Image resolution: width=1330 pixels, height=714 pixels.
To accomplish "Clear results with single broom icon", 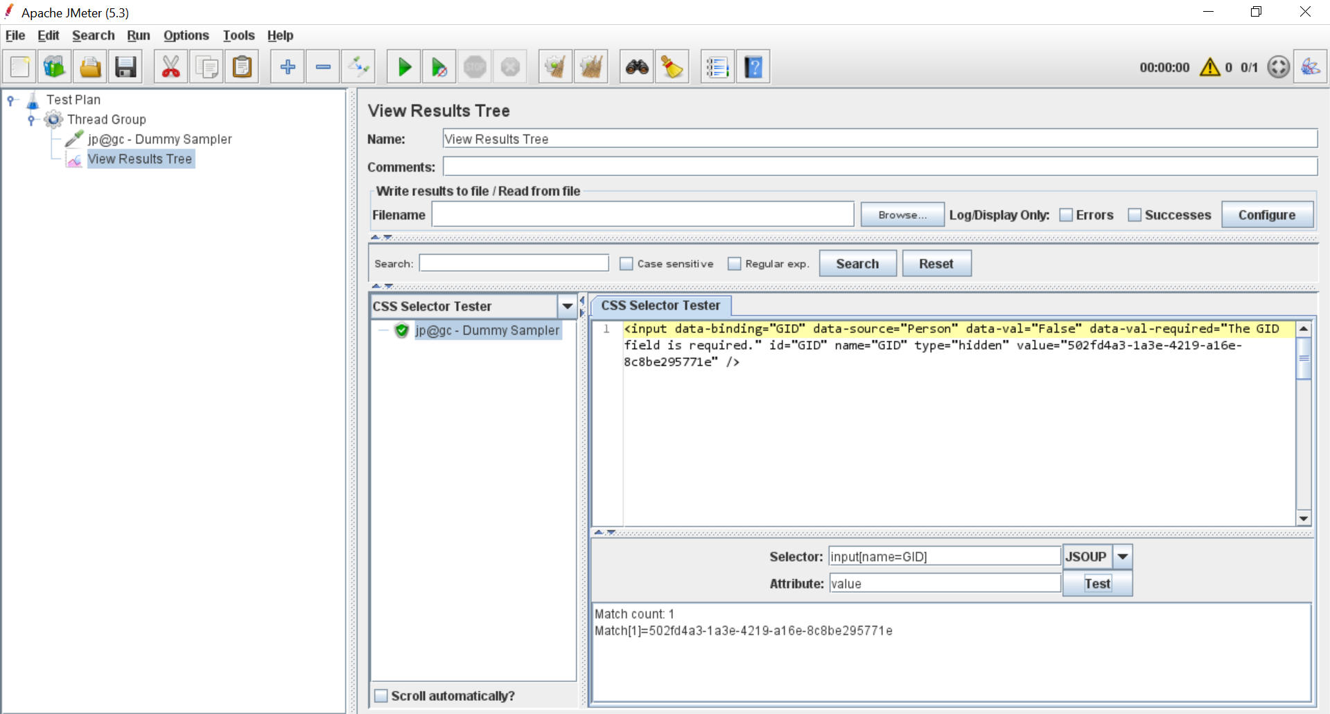I will tap(555, 67).
